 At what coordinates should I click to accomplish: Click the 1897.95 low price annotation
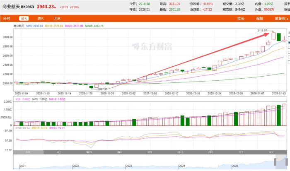tap(102, 89)
